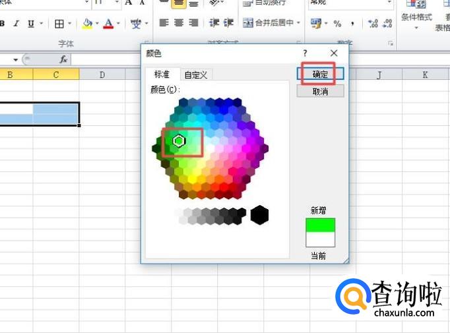Toggle align text right

point(193,23)
